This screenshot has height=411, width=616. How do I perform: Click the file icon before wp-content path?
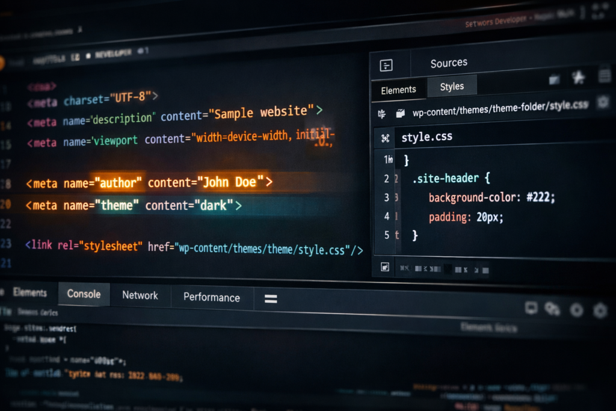point(400,113)
